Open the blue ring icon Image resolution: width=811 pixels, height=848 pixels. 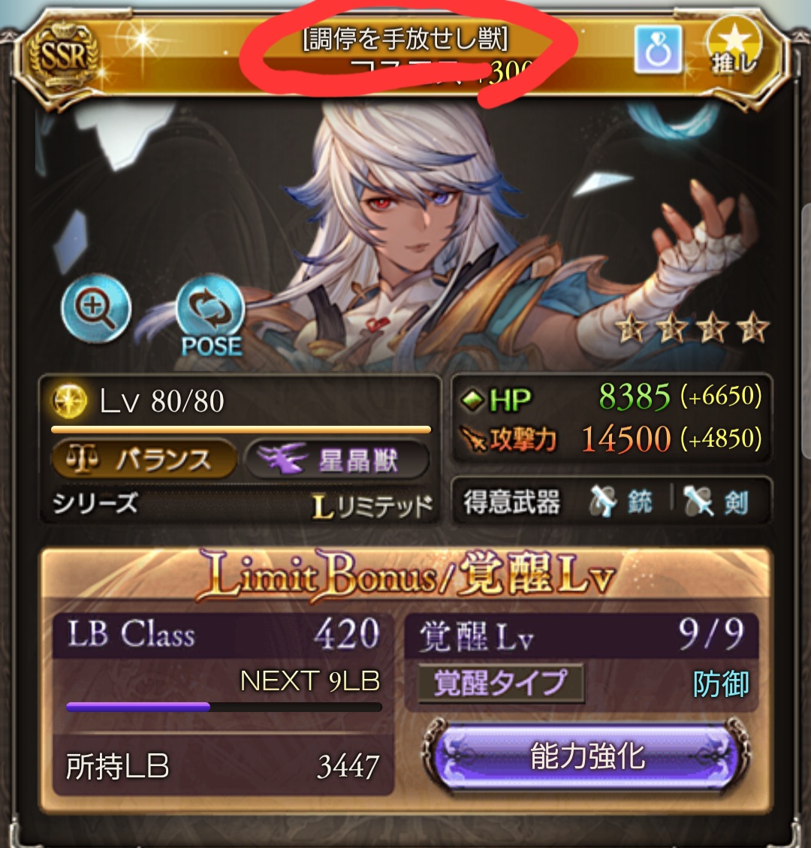click(658, 50)
